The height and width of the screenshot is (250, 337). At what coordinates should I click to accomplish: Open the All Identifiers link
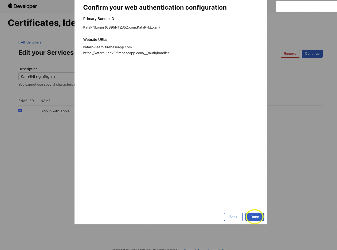[x=30, y=42]
